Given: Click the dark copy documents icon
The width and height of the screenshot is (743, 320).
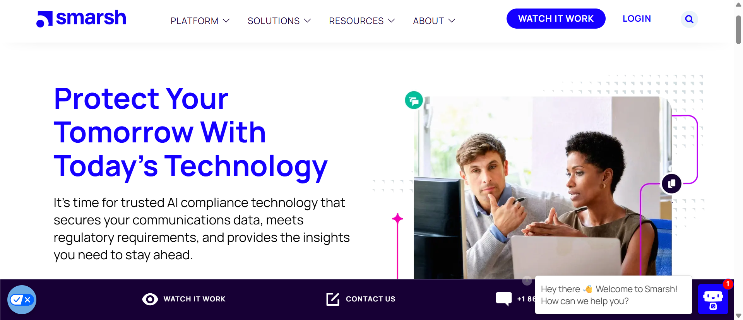Looking at the screenshot, I should point(671,183).
